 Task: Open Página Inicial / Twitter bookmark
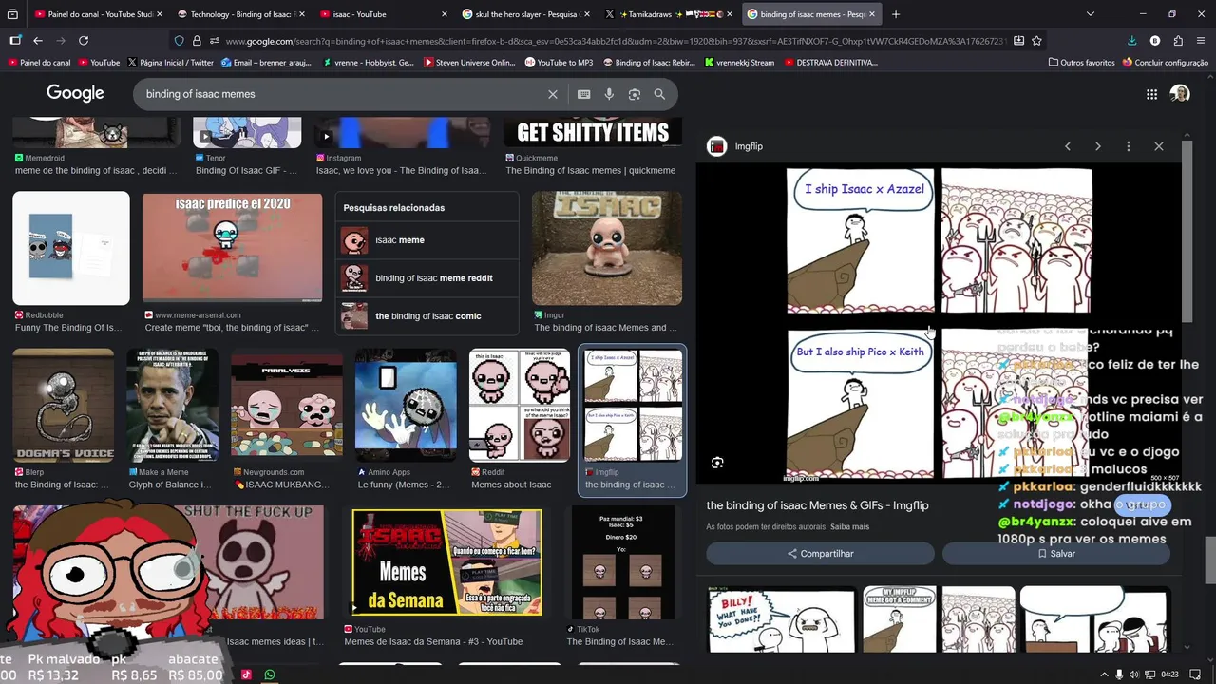point(170,63)
